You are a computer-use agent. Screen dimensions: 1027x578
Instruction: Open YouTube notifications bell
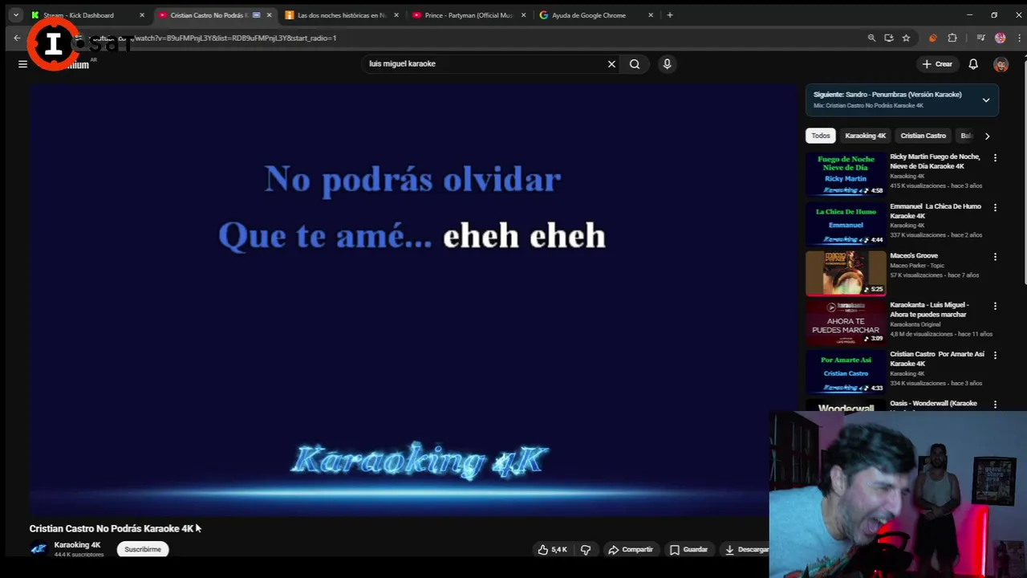(973, 64)
